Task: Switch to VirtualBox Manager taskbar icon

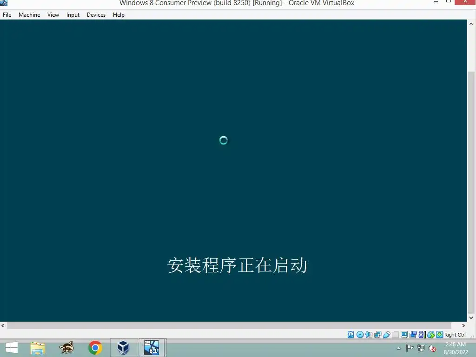Action: click(x=124, y=348)
